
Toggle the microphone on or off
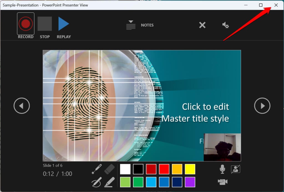222,169
